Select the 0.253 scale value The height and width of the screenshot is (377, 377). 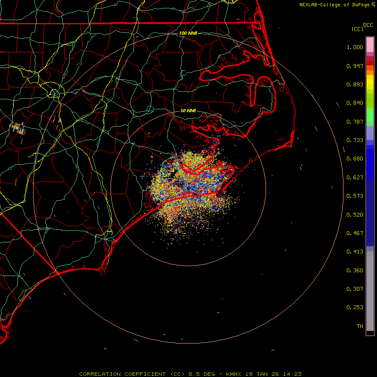pos(355,307)
